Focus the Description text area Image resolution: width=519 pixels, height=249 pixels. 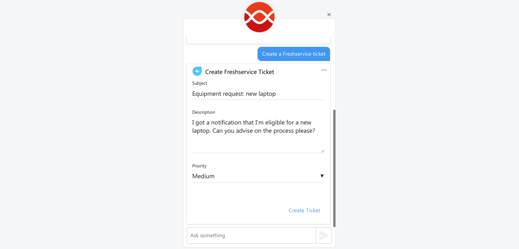[258, 135]
